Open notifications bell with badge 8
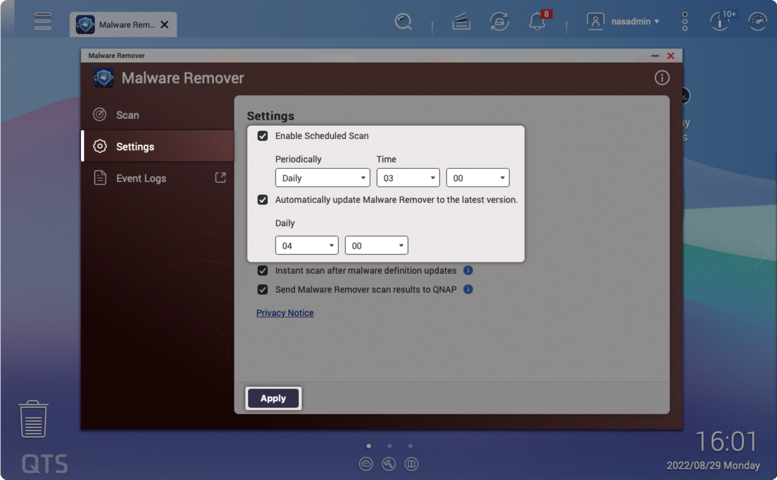This screenshot has height=480, width=777. point(538,21)
